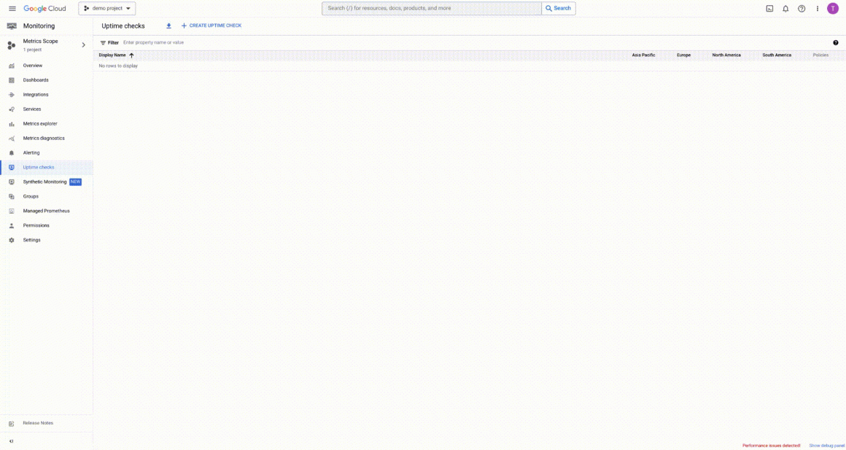Screen dimensions: 846x450
Task: Open your account avatar
Action: (832, 8)
